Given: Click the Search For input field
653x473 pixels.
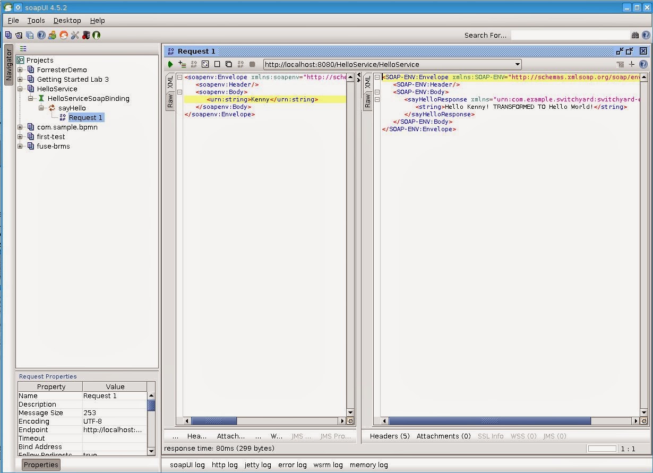Looking at the screenshot, I should coord(570,35).
